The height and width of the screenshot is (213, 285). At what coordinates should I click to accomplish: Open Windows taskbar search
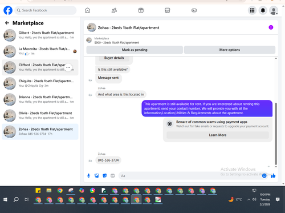(16, 199)
